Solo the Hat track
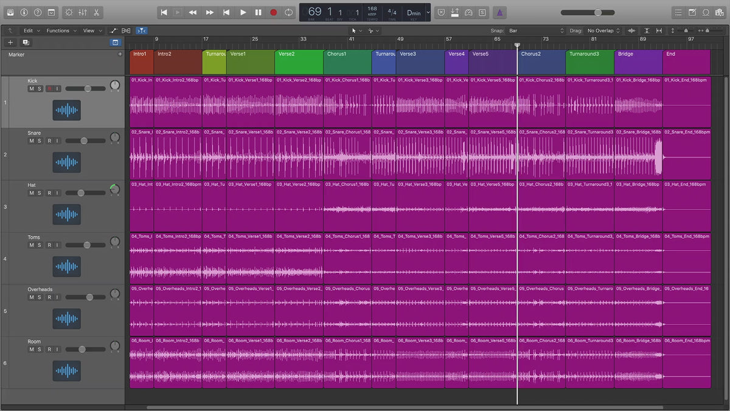 [x=40, y=193]
